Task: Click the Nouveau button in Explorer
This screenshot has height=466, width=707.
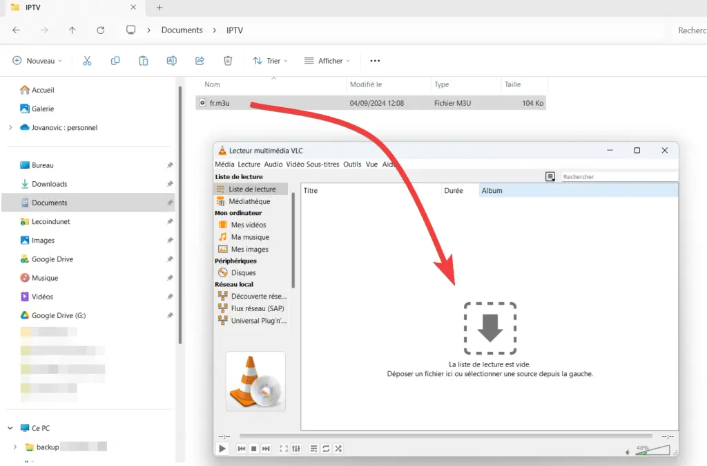Action: pyautogui.click(x=37, y=61)
